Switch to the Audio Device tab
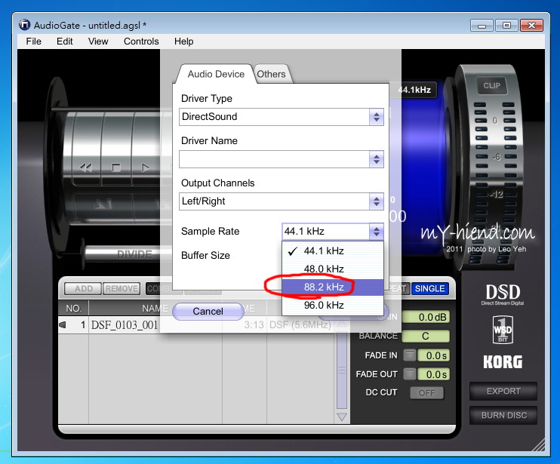Screen dimensions: 560x464 coord(216,74)
